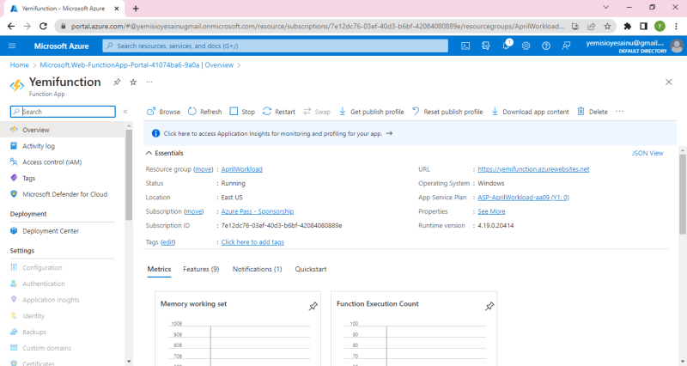
Task: Open the Help question mark icon
Action: click(x=546, y=46)
